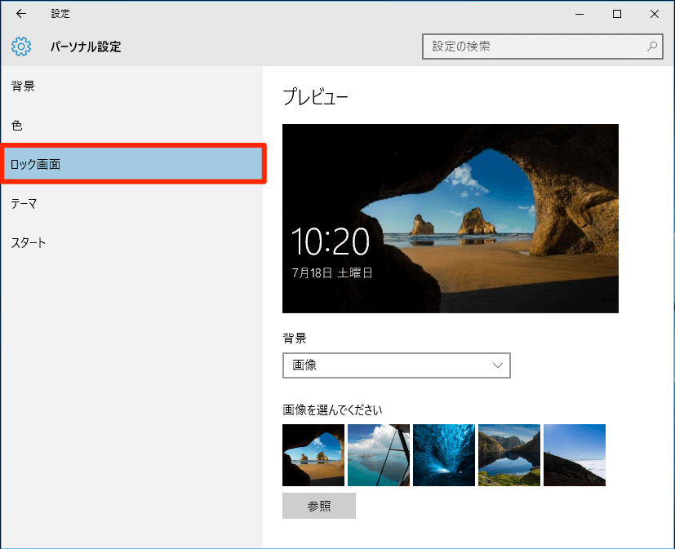Expand the 画像 background dropdown

click(x=397, y=365)
